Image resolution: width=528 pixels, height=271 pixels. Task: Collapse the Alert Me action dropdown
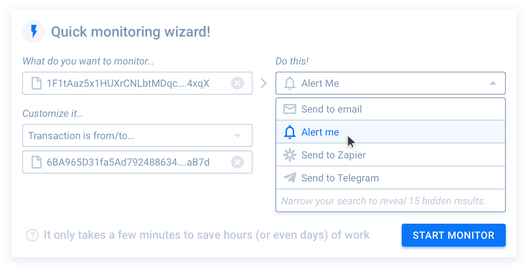pos(492,84)
